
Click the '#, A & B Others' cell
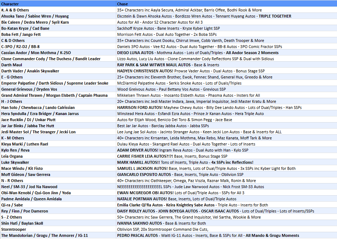58,10
